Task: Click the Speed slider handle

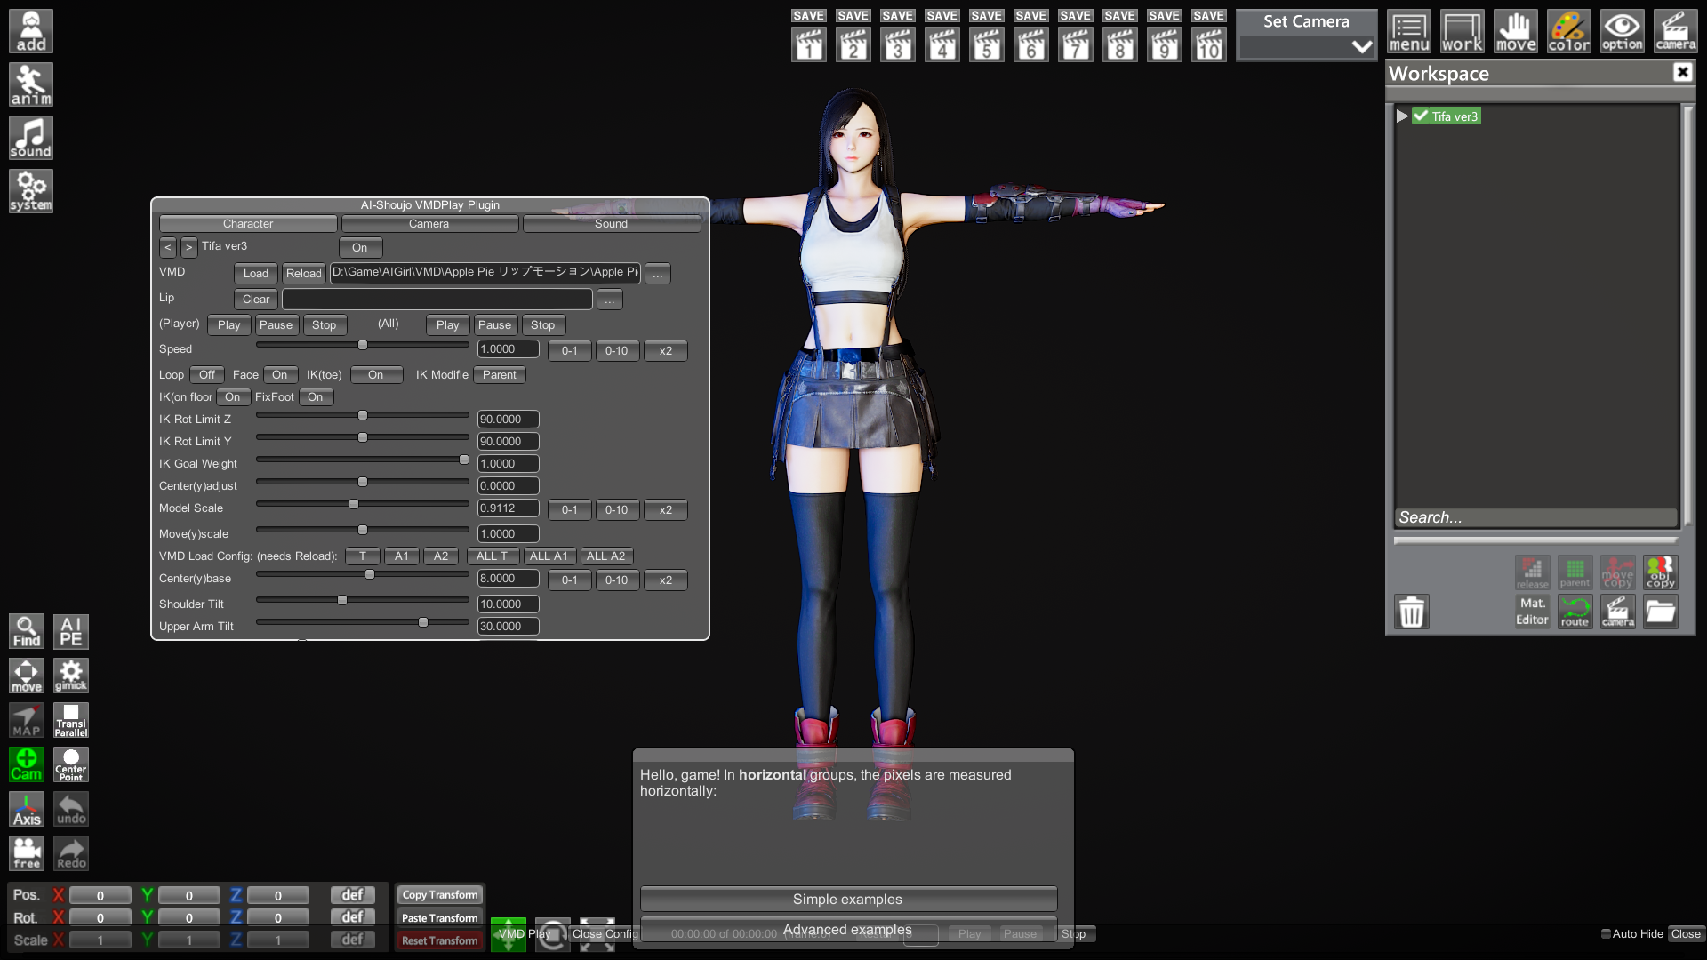Action: pyautogui.click(x=363, y=345)
